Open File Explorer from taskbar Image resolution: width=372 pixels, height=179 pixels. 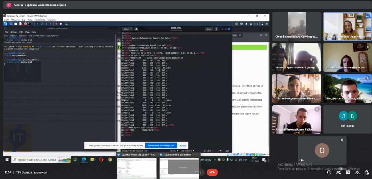(93, 160)
